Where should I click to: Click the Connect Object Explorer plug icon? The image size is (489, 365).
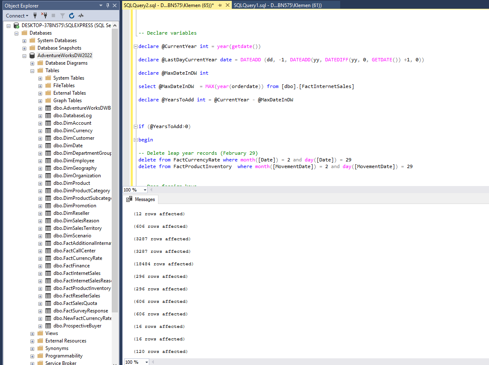tap(35, 15)
